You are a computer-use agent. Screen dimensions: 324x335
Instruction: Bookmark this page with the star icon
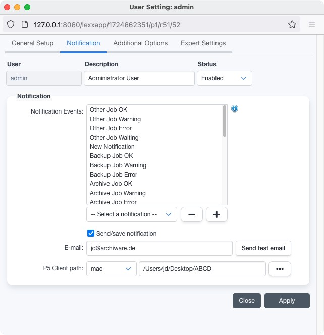click(x=292, y=24)
